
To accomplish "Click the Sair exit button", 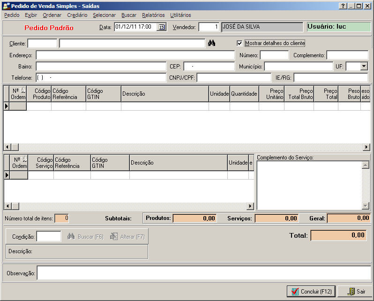I will [356, 291].
